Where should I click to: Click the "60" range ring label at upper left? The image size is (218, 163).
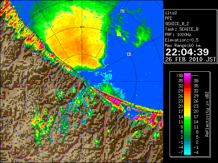coord(41,11)
